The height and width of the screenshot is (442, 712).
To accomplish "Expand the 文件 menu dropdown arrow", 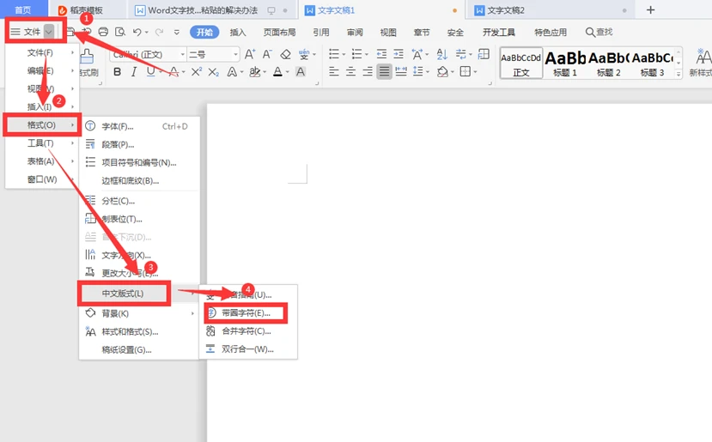I will click(x=50, y=32).
